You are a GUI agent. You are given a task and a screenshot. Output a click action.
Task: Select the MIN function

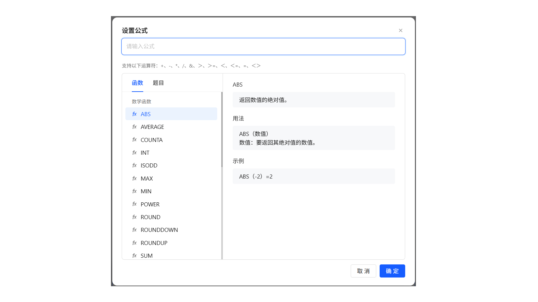[146, 191]
